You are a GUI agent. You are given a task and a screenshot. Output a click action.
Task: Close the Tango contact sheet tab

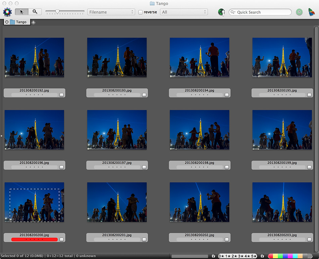click(x=7, y=22)
